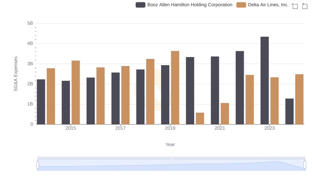Select the Booz Allen bar for 2022
Image resolution: width=312 pixels, height=180 pixels.
click(240, 88)
